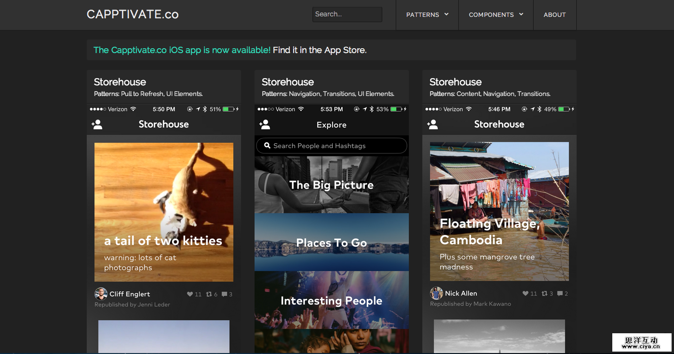Click Search People and Hashtags field
The width and height of the screenshot is (674, 354).
tap(332, 146)
